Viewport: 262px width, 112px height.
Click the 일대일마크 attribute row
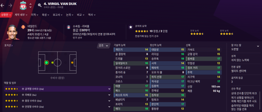pos(131,63)
